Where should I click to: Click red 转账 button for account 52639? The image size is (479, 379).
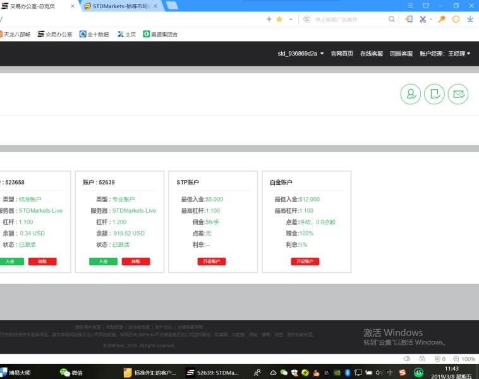click(136, 262)
